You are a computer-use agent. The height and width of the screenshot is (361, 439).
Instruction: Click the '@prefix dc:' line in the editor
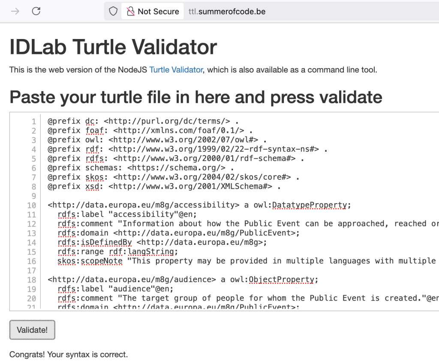pyautogui.click(x=143, y=121)
